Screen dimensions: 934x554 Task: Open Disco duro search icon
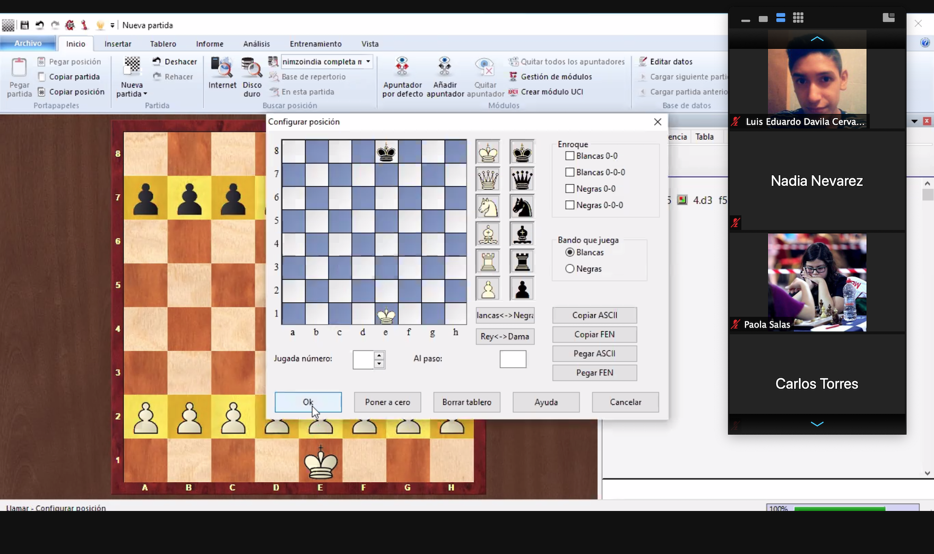pyautogui.click(x=252, y=67)
